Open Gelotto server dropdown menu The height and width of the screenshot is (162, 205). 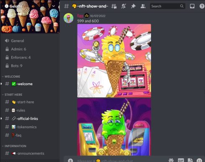[54, 6]
